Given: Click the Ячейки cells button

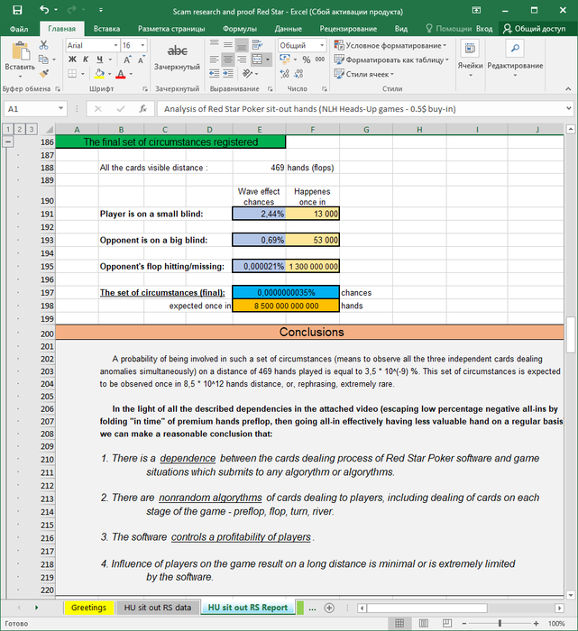Looking at the screenshot, I should click(x=470, y=59).
